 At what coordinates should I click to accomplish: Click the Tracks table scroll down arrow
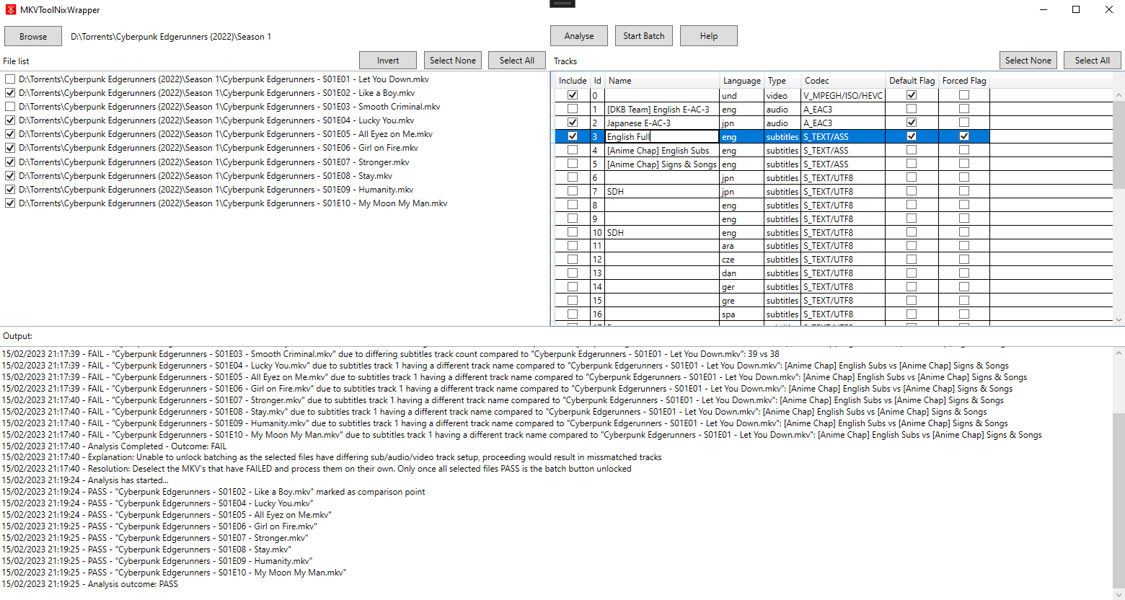click(x=1119, y=319)
